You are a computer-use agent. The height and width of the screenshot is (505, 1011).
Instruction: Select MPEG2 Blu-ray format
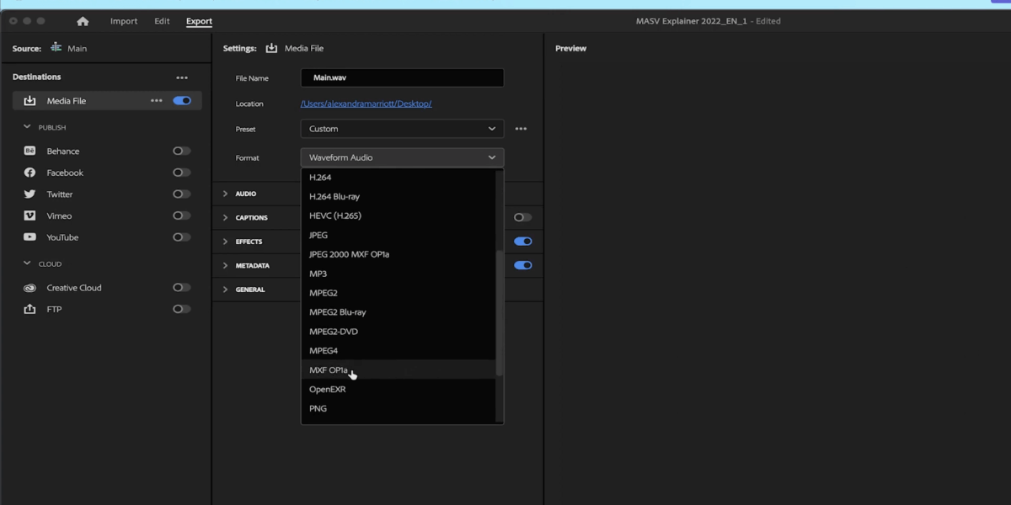click(398, 312)
